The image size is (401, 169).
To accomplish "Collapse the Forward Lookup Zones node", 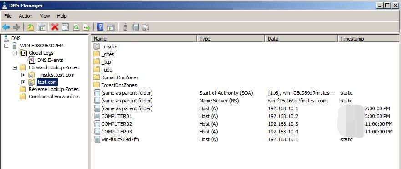I will tap(15, 67).
